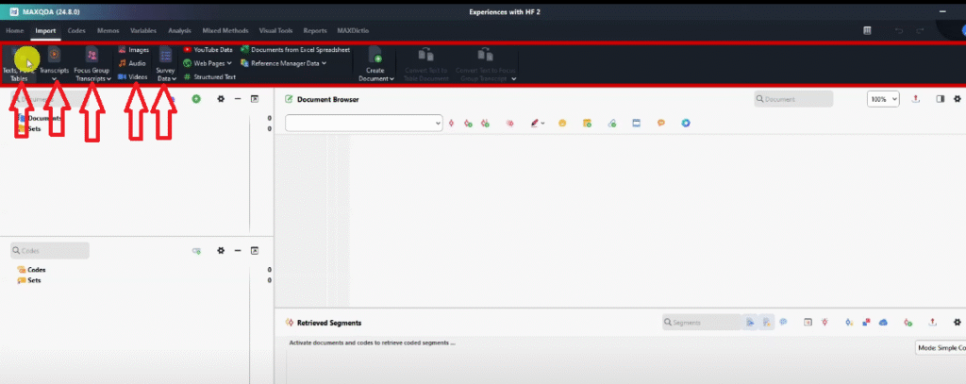Select Sets in the Document System
The height and width of the screenshot is (384, 966).
[29, 129]
